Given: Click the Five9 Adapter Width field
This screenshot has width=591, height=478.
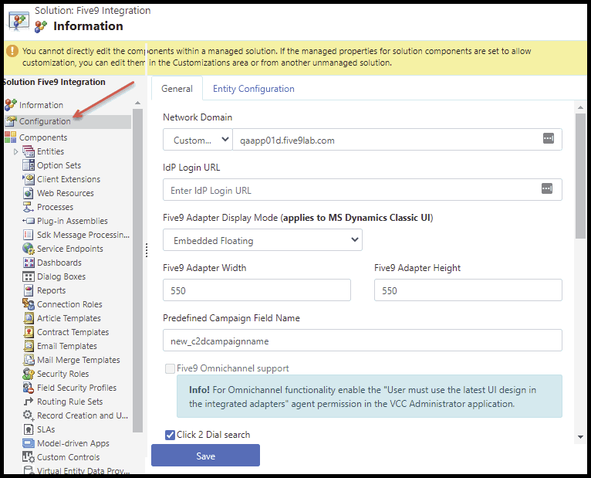Looking at the screenshot, I should [x=257, y=290].
